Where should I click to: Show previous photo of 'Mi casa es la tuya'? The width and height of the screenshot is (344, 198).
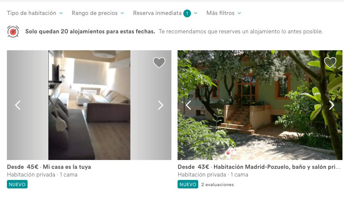coord(18,105)
